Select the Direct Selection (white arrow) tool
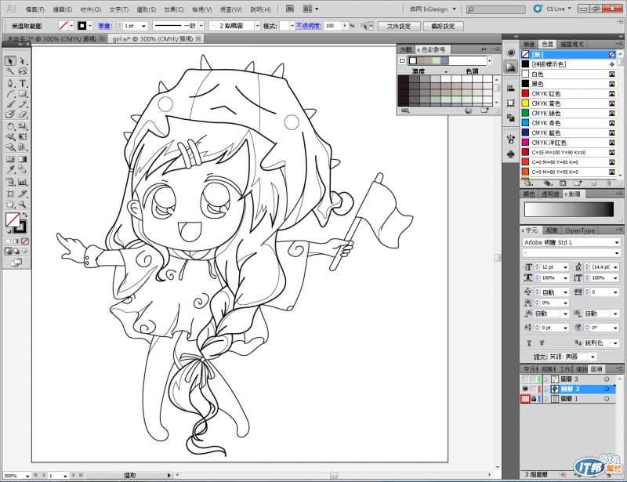Screen dimensions: 627x482 coord(23,60)
